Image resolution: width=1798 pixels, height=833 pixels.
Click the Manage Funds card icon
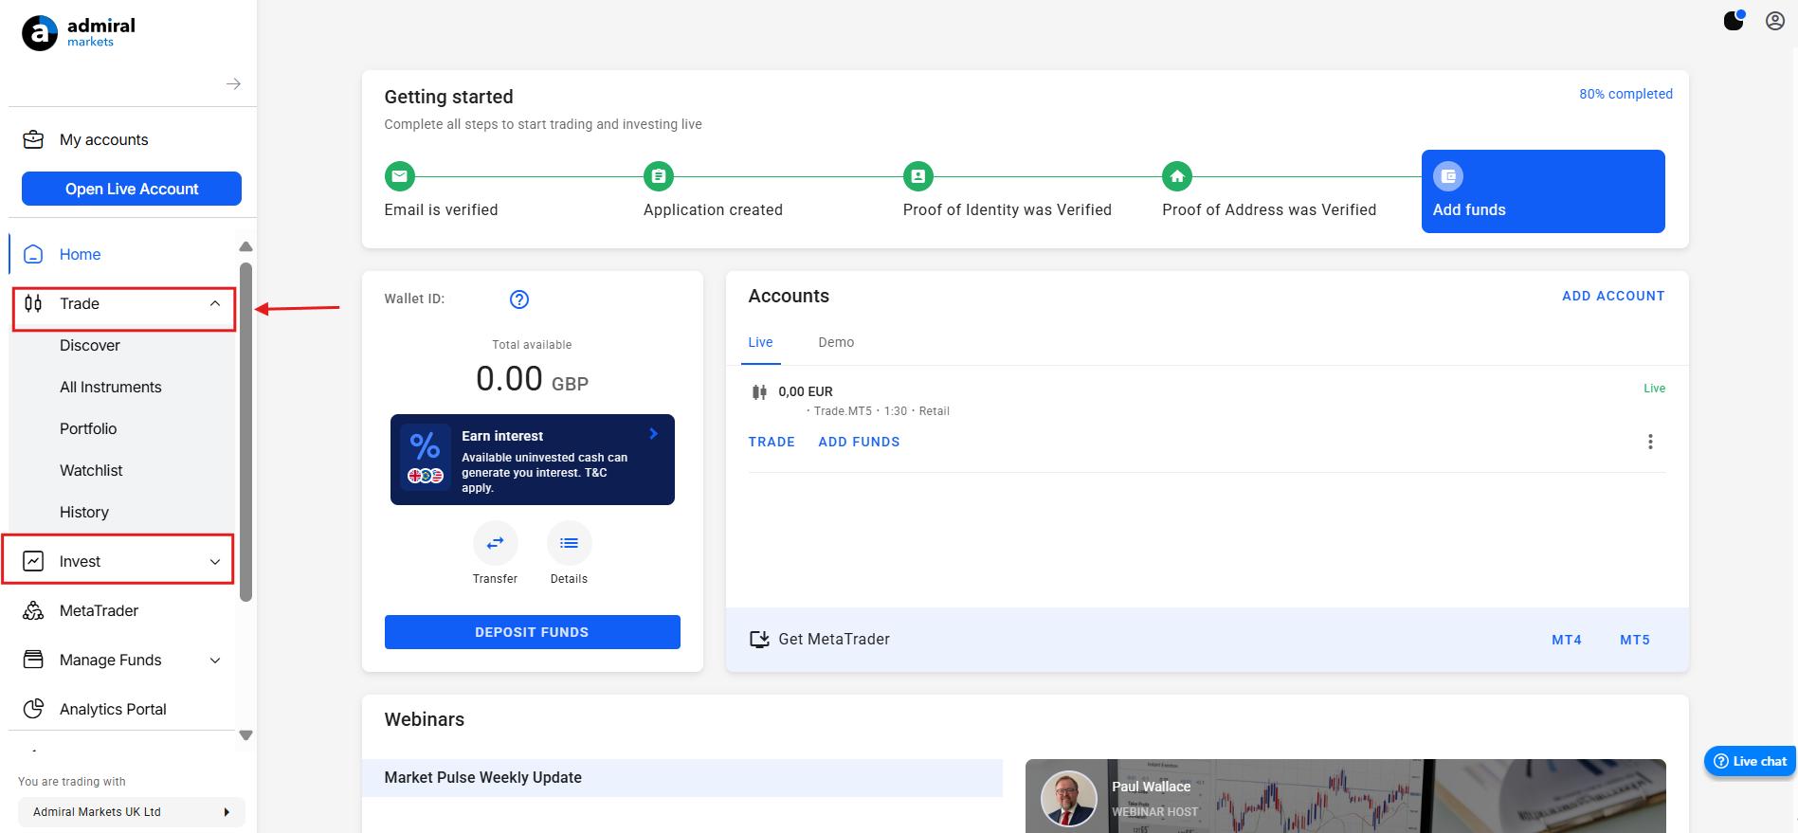33,660
